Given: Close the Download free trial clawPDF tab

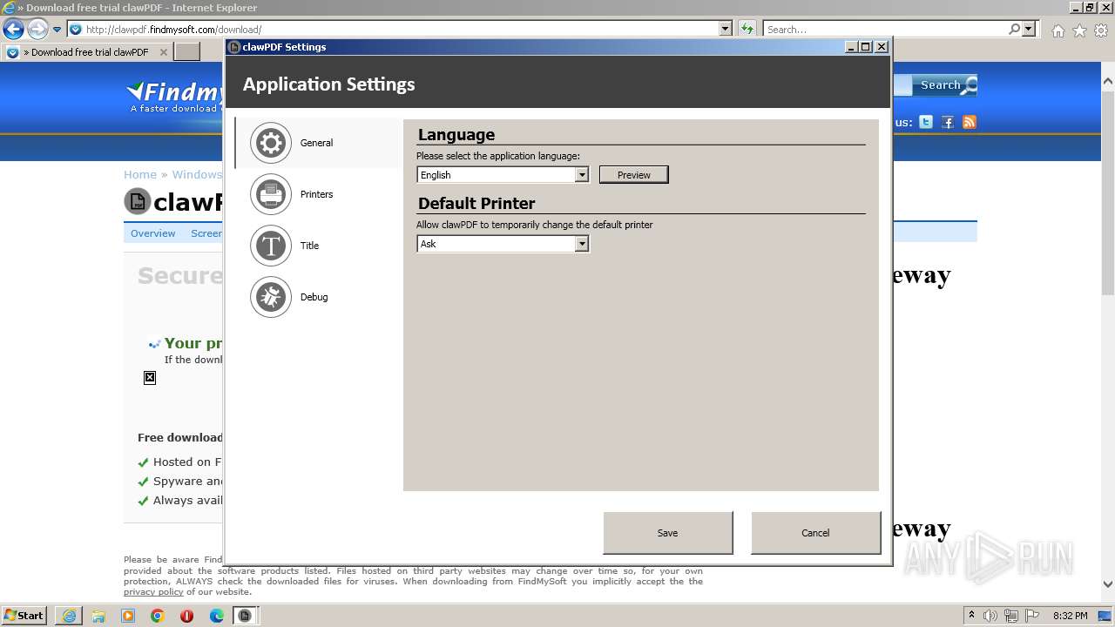Looking at the screenshot, I should (163, 52).
